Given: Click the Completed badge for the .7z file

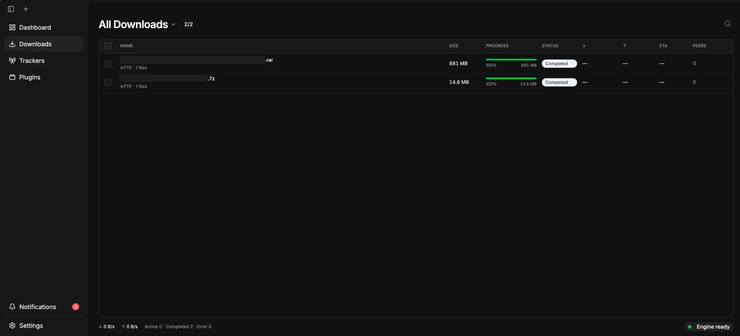Looking at the screenshot, I should coord(559,82).
